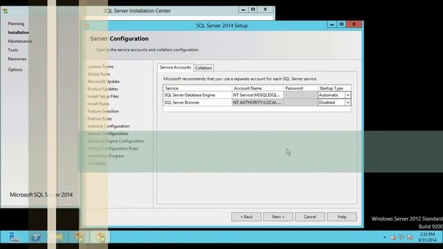The width and height of the screenshot is (443, 249).
Task: Cancel the SQL Server setup
Action: (310, 216)
